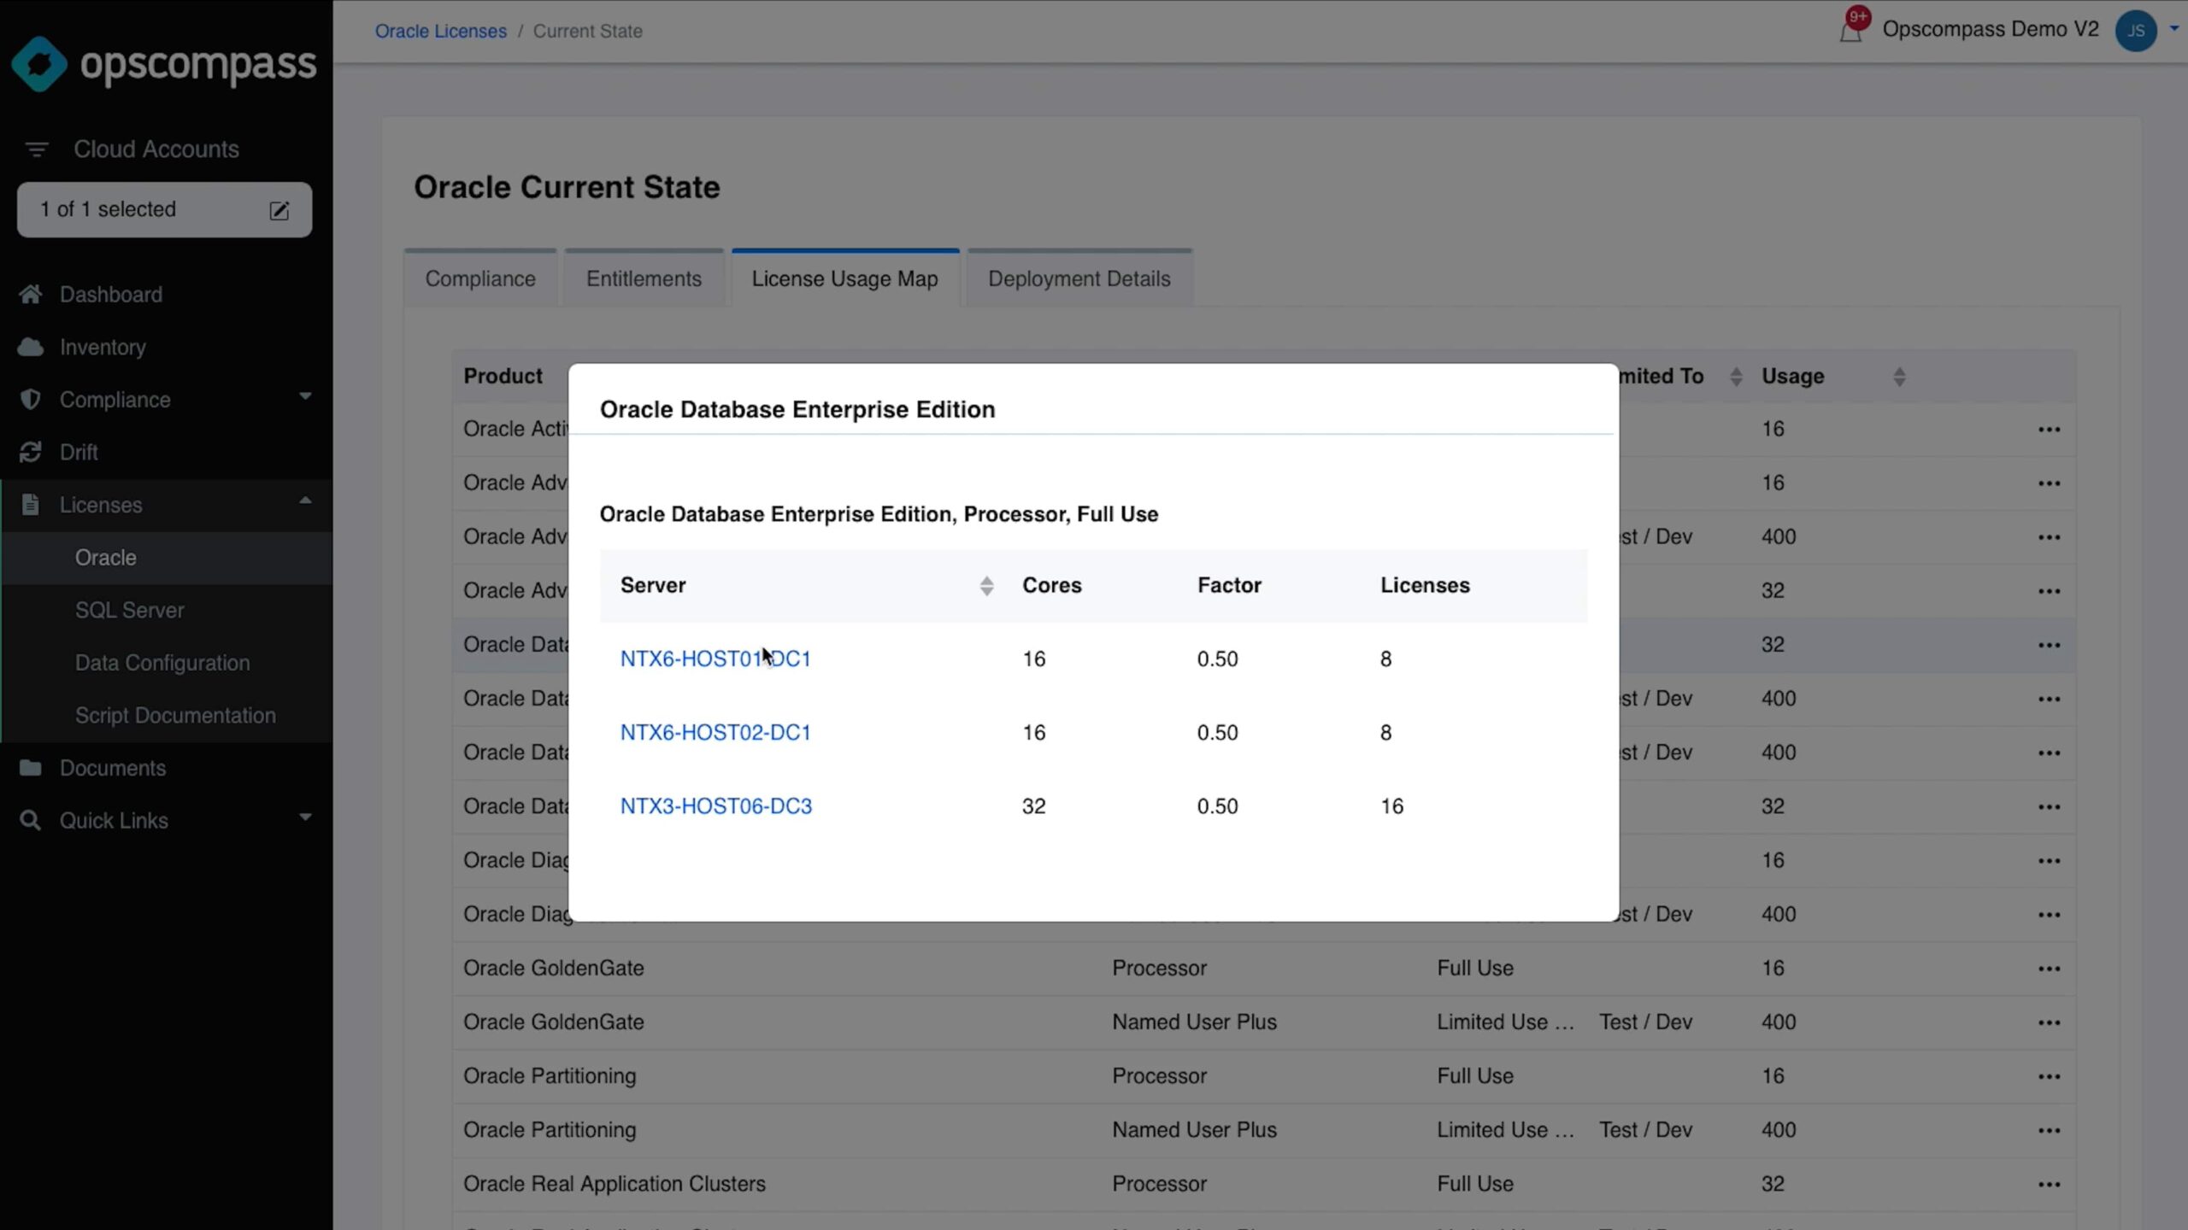The width and height of the screenshot is (2188, 1230).
Task: Open the Deployment Details tab
Action: (x=1079, y=278)
